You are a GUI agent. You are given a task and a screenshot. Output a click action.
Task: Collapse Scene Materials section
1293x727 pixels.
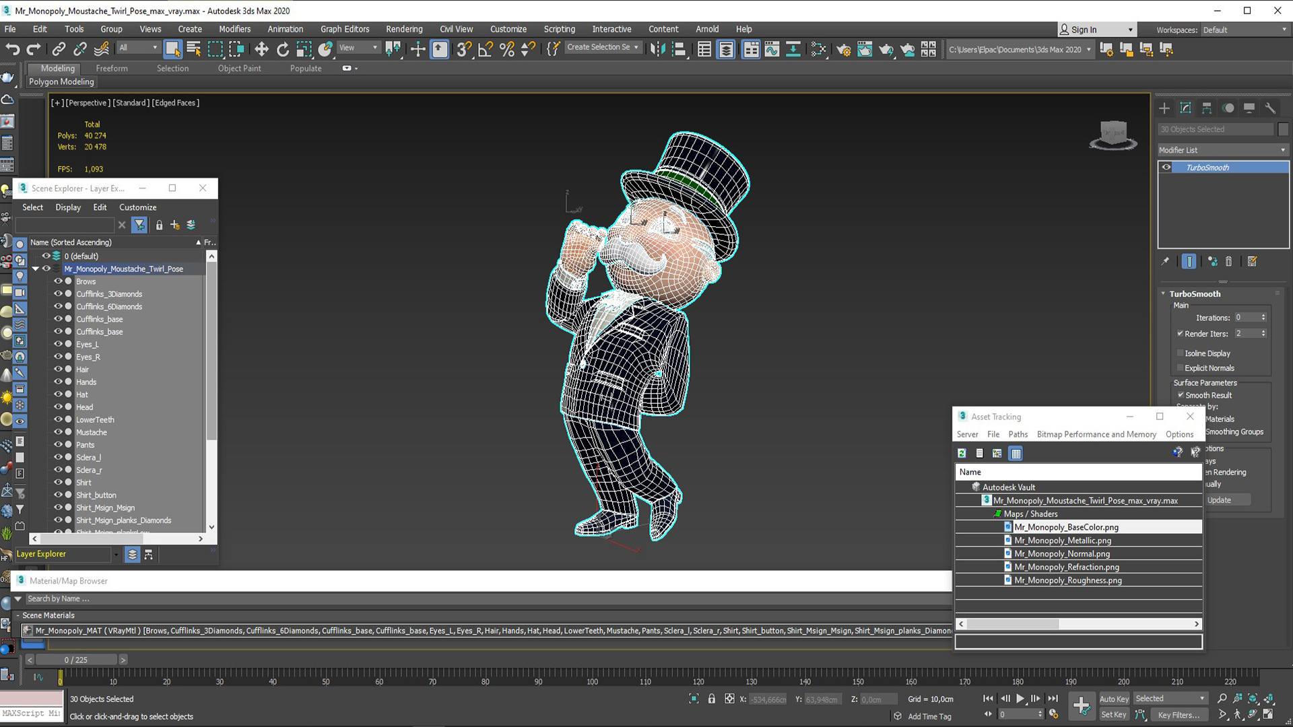(x=18, y=615)
